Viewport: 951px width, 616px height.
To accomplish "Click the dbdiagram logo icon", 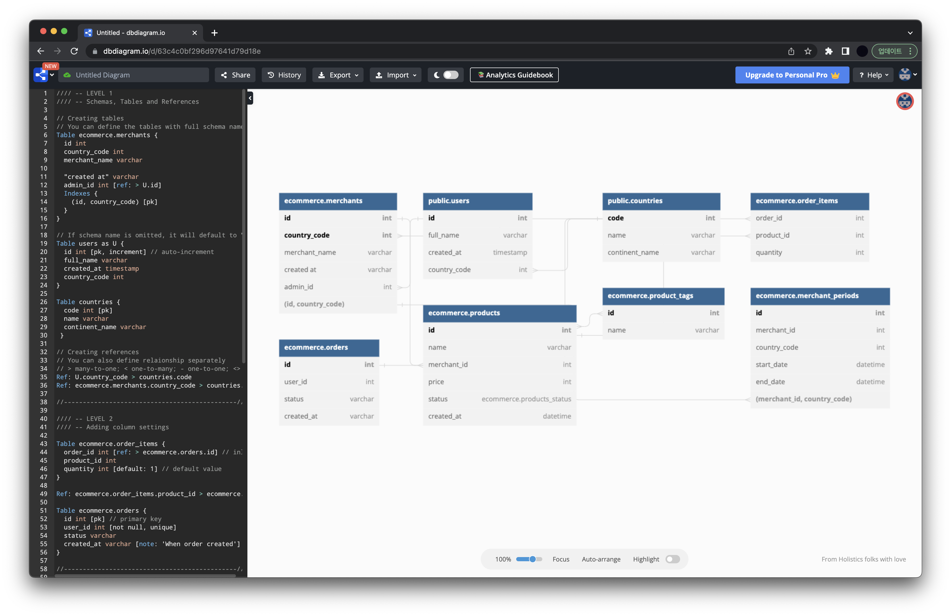I will (x=40, y=75).
